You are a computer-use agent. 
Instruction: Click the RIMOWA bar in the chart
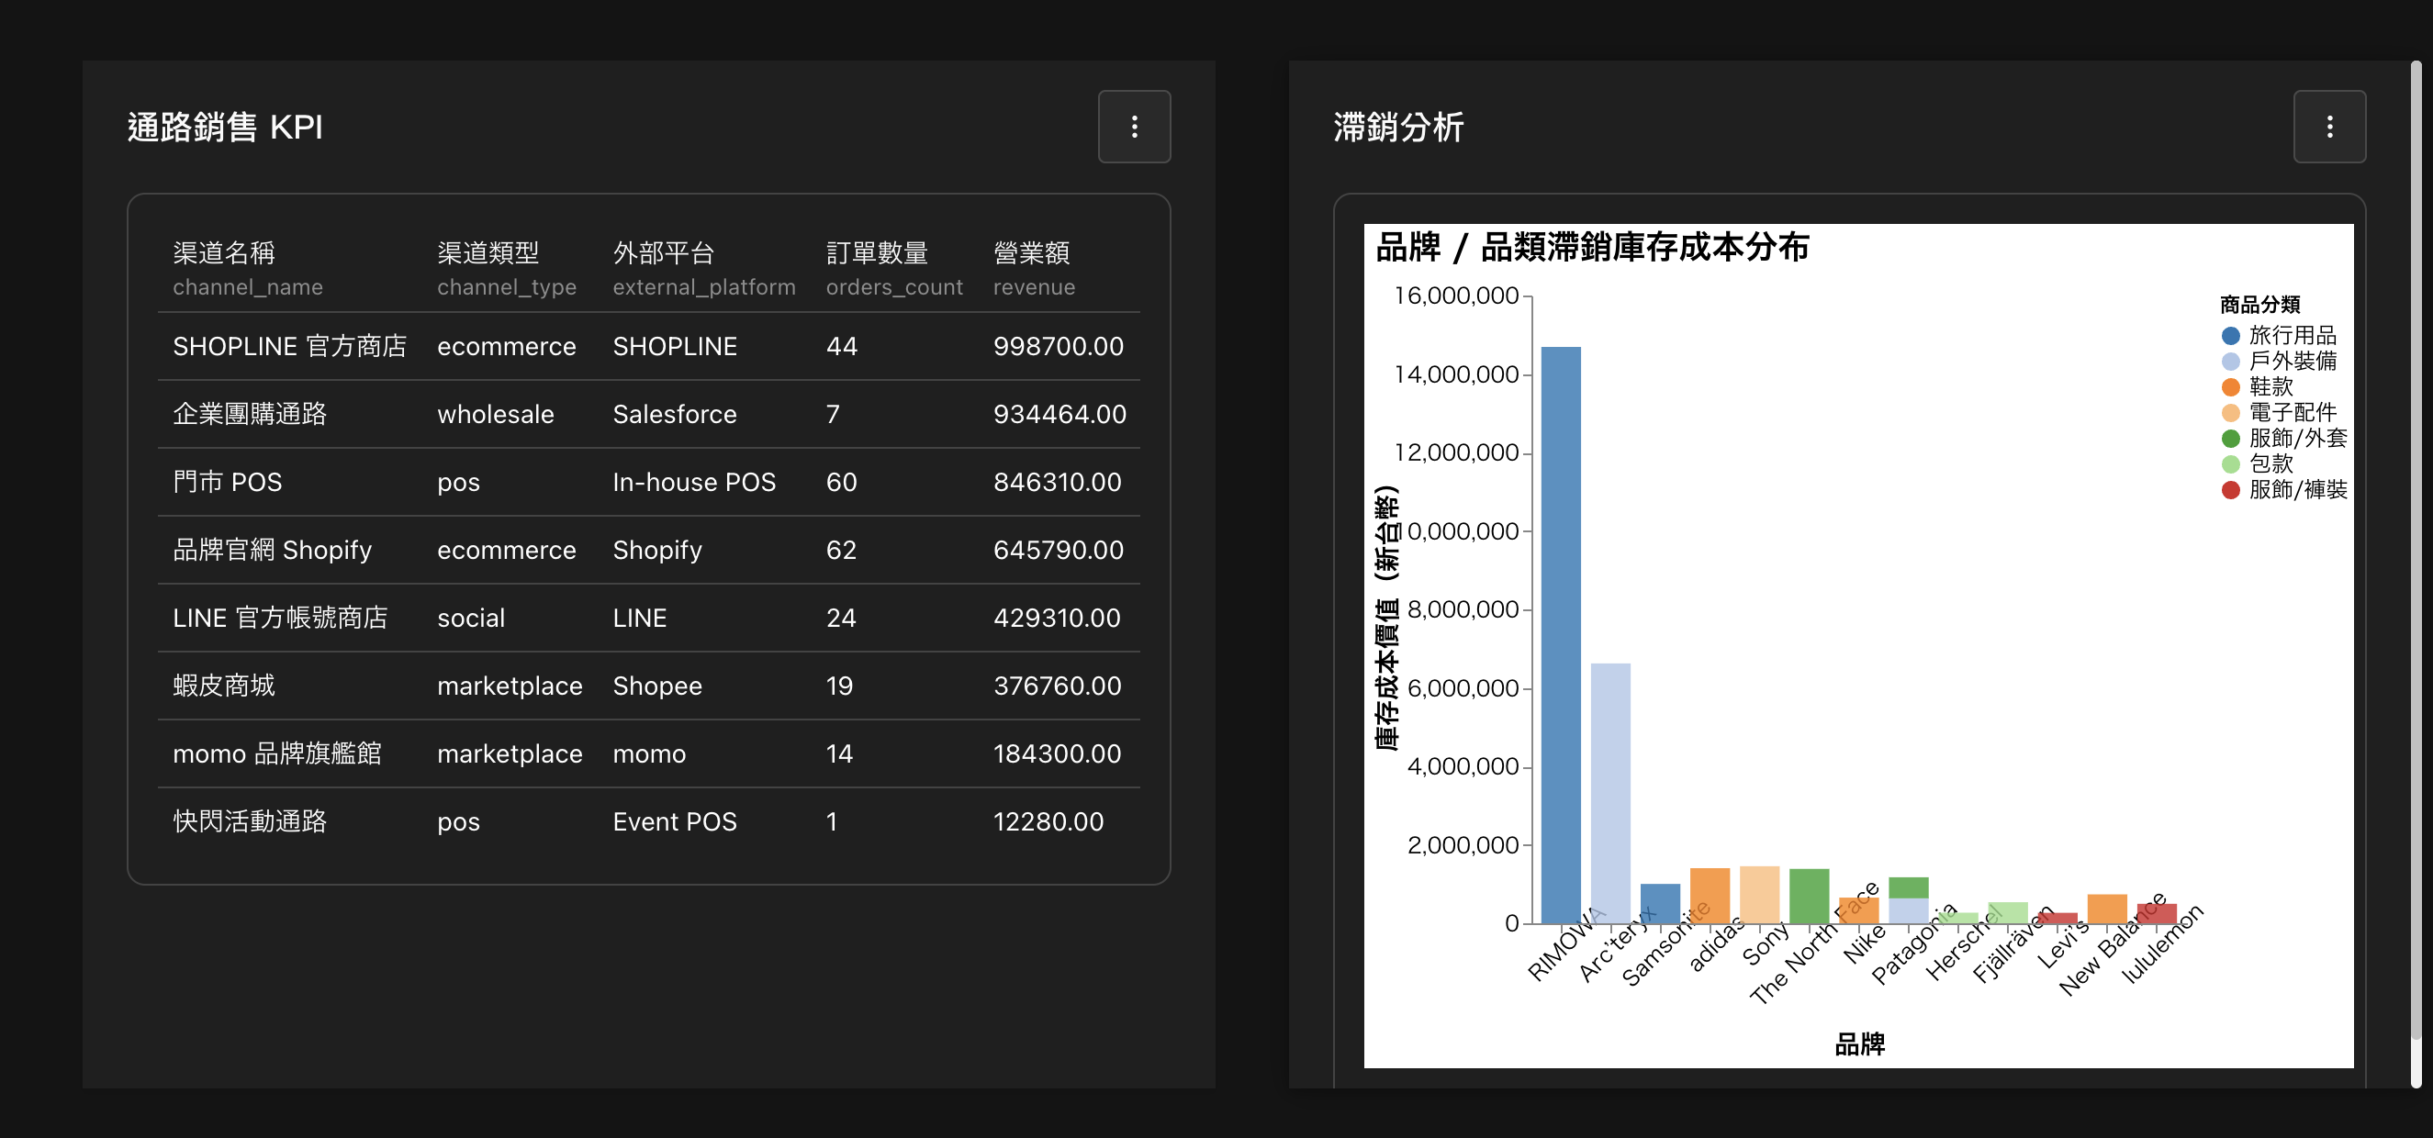pyautogui.click(x=1560, y=635)
